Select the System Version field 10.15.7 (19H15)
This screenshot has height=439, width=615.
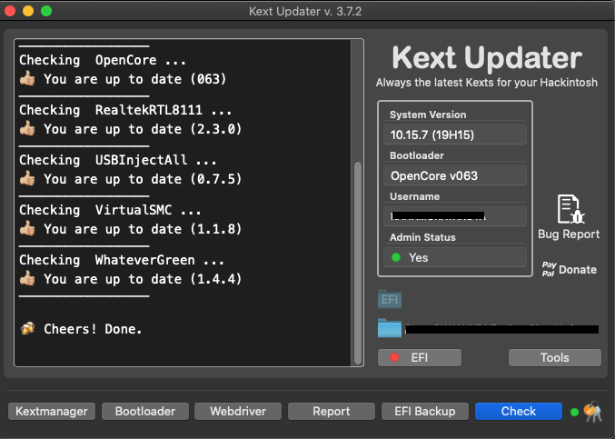pos(454,135)
